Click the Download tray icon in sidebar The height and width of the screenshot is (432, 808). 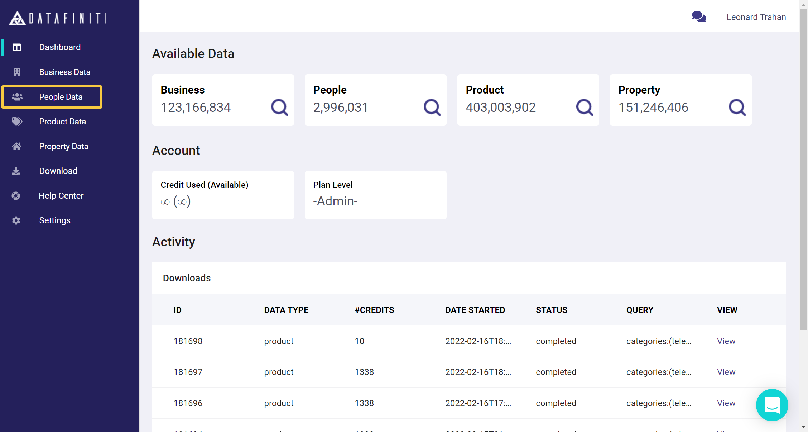[16, 171]
